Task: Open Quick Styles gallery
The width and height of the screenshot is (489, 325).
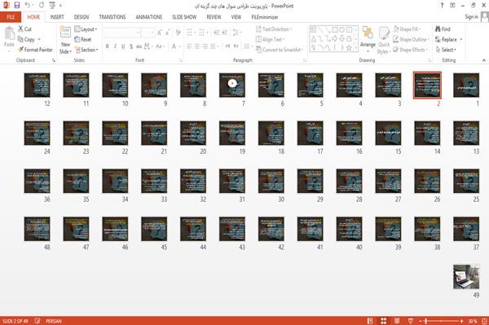Action: coord(384,40)
